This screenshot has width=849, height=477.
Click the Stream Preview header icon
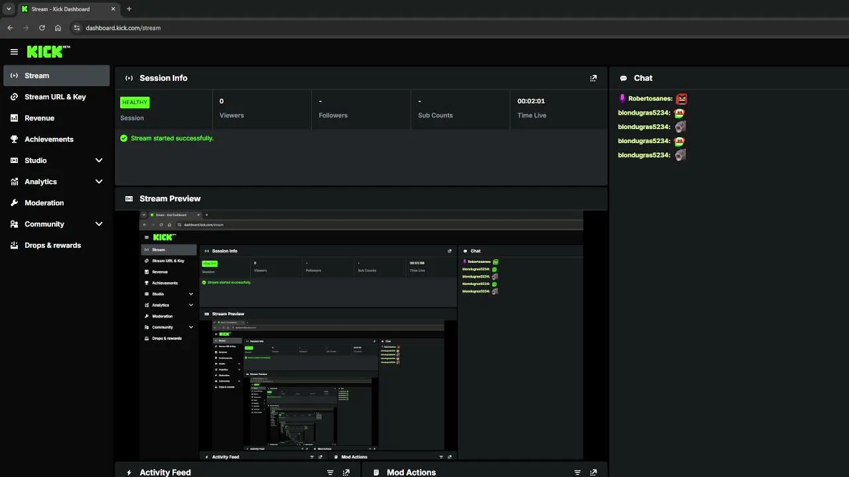(x=129, y=199)
